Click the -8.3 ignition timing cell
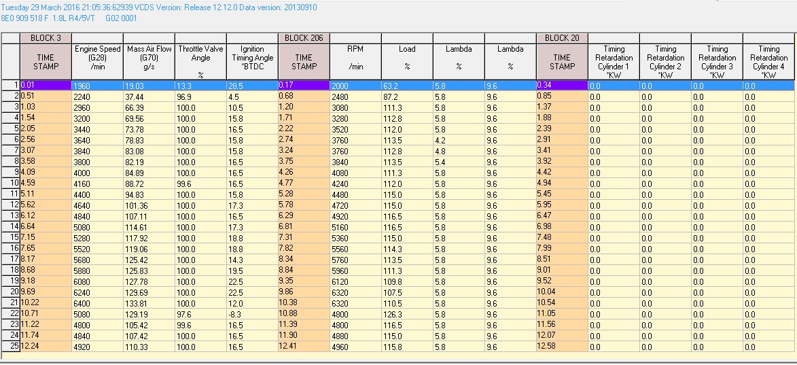Image resolution: width=797 pixels, height=365 pixels. [x=252, y=314]
